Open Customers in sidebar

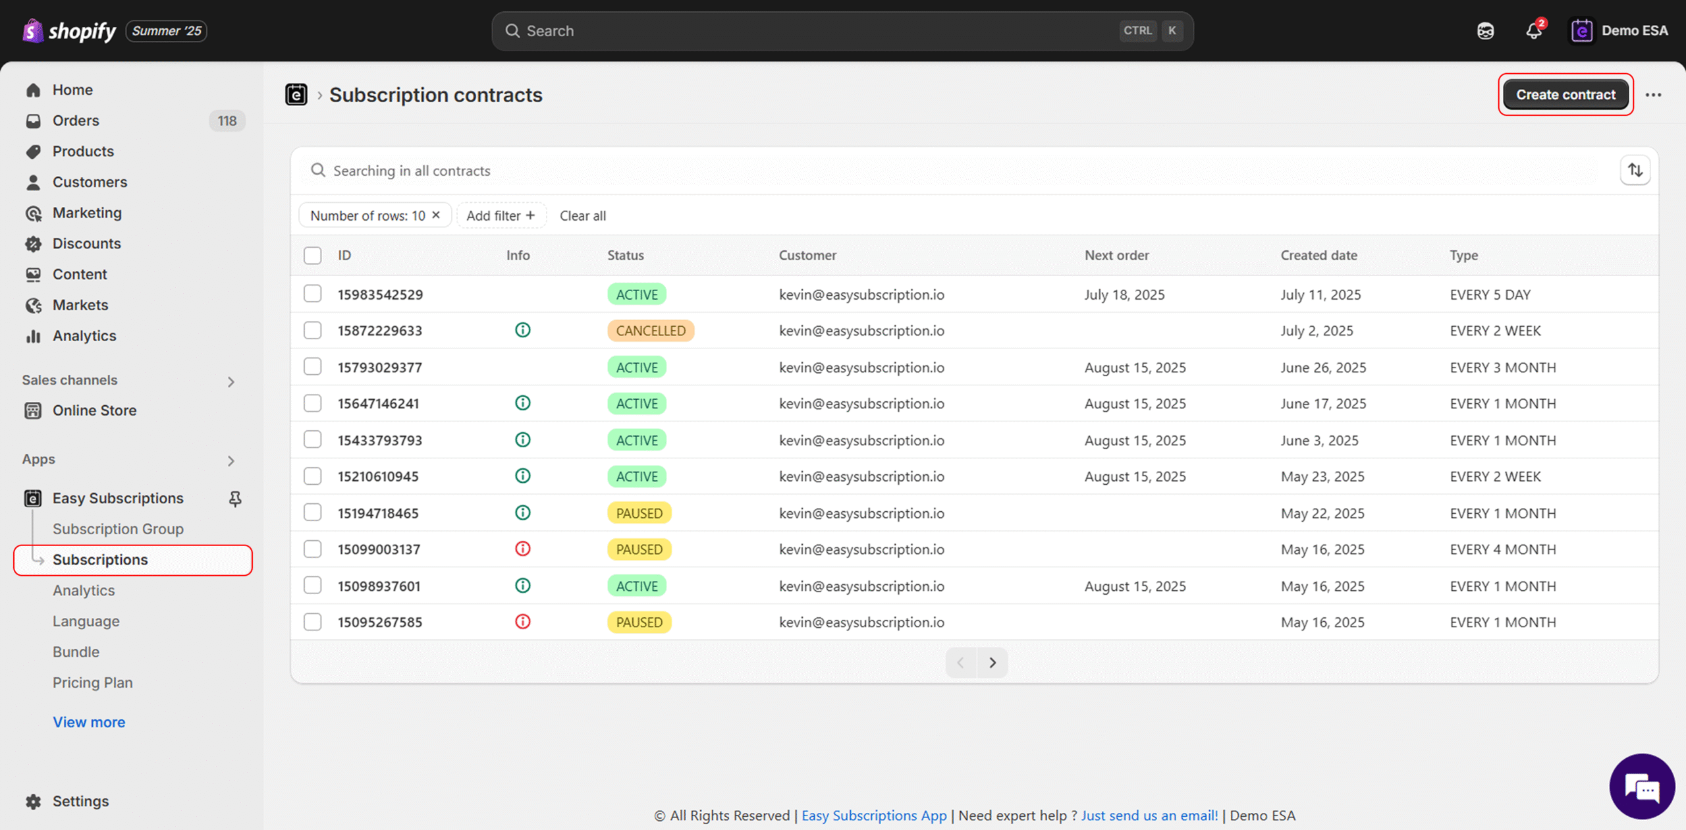click(90, 182)
